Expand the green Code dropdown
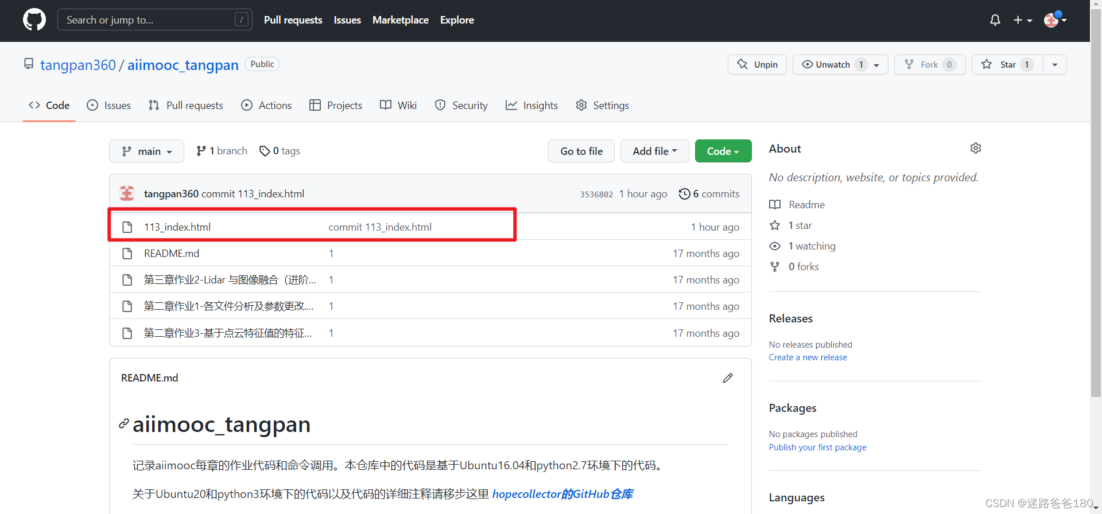This screenshot has width=1102, height=514. coord(723,151)
